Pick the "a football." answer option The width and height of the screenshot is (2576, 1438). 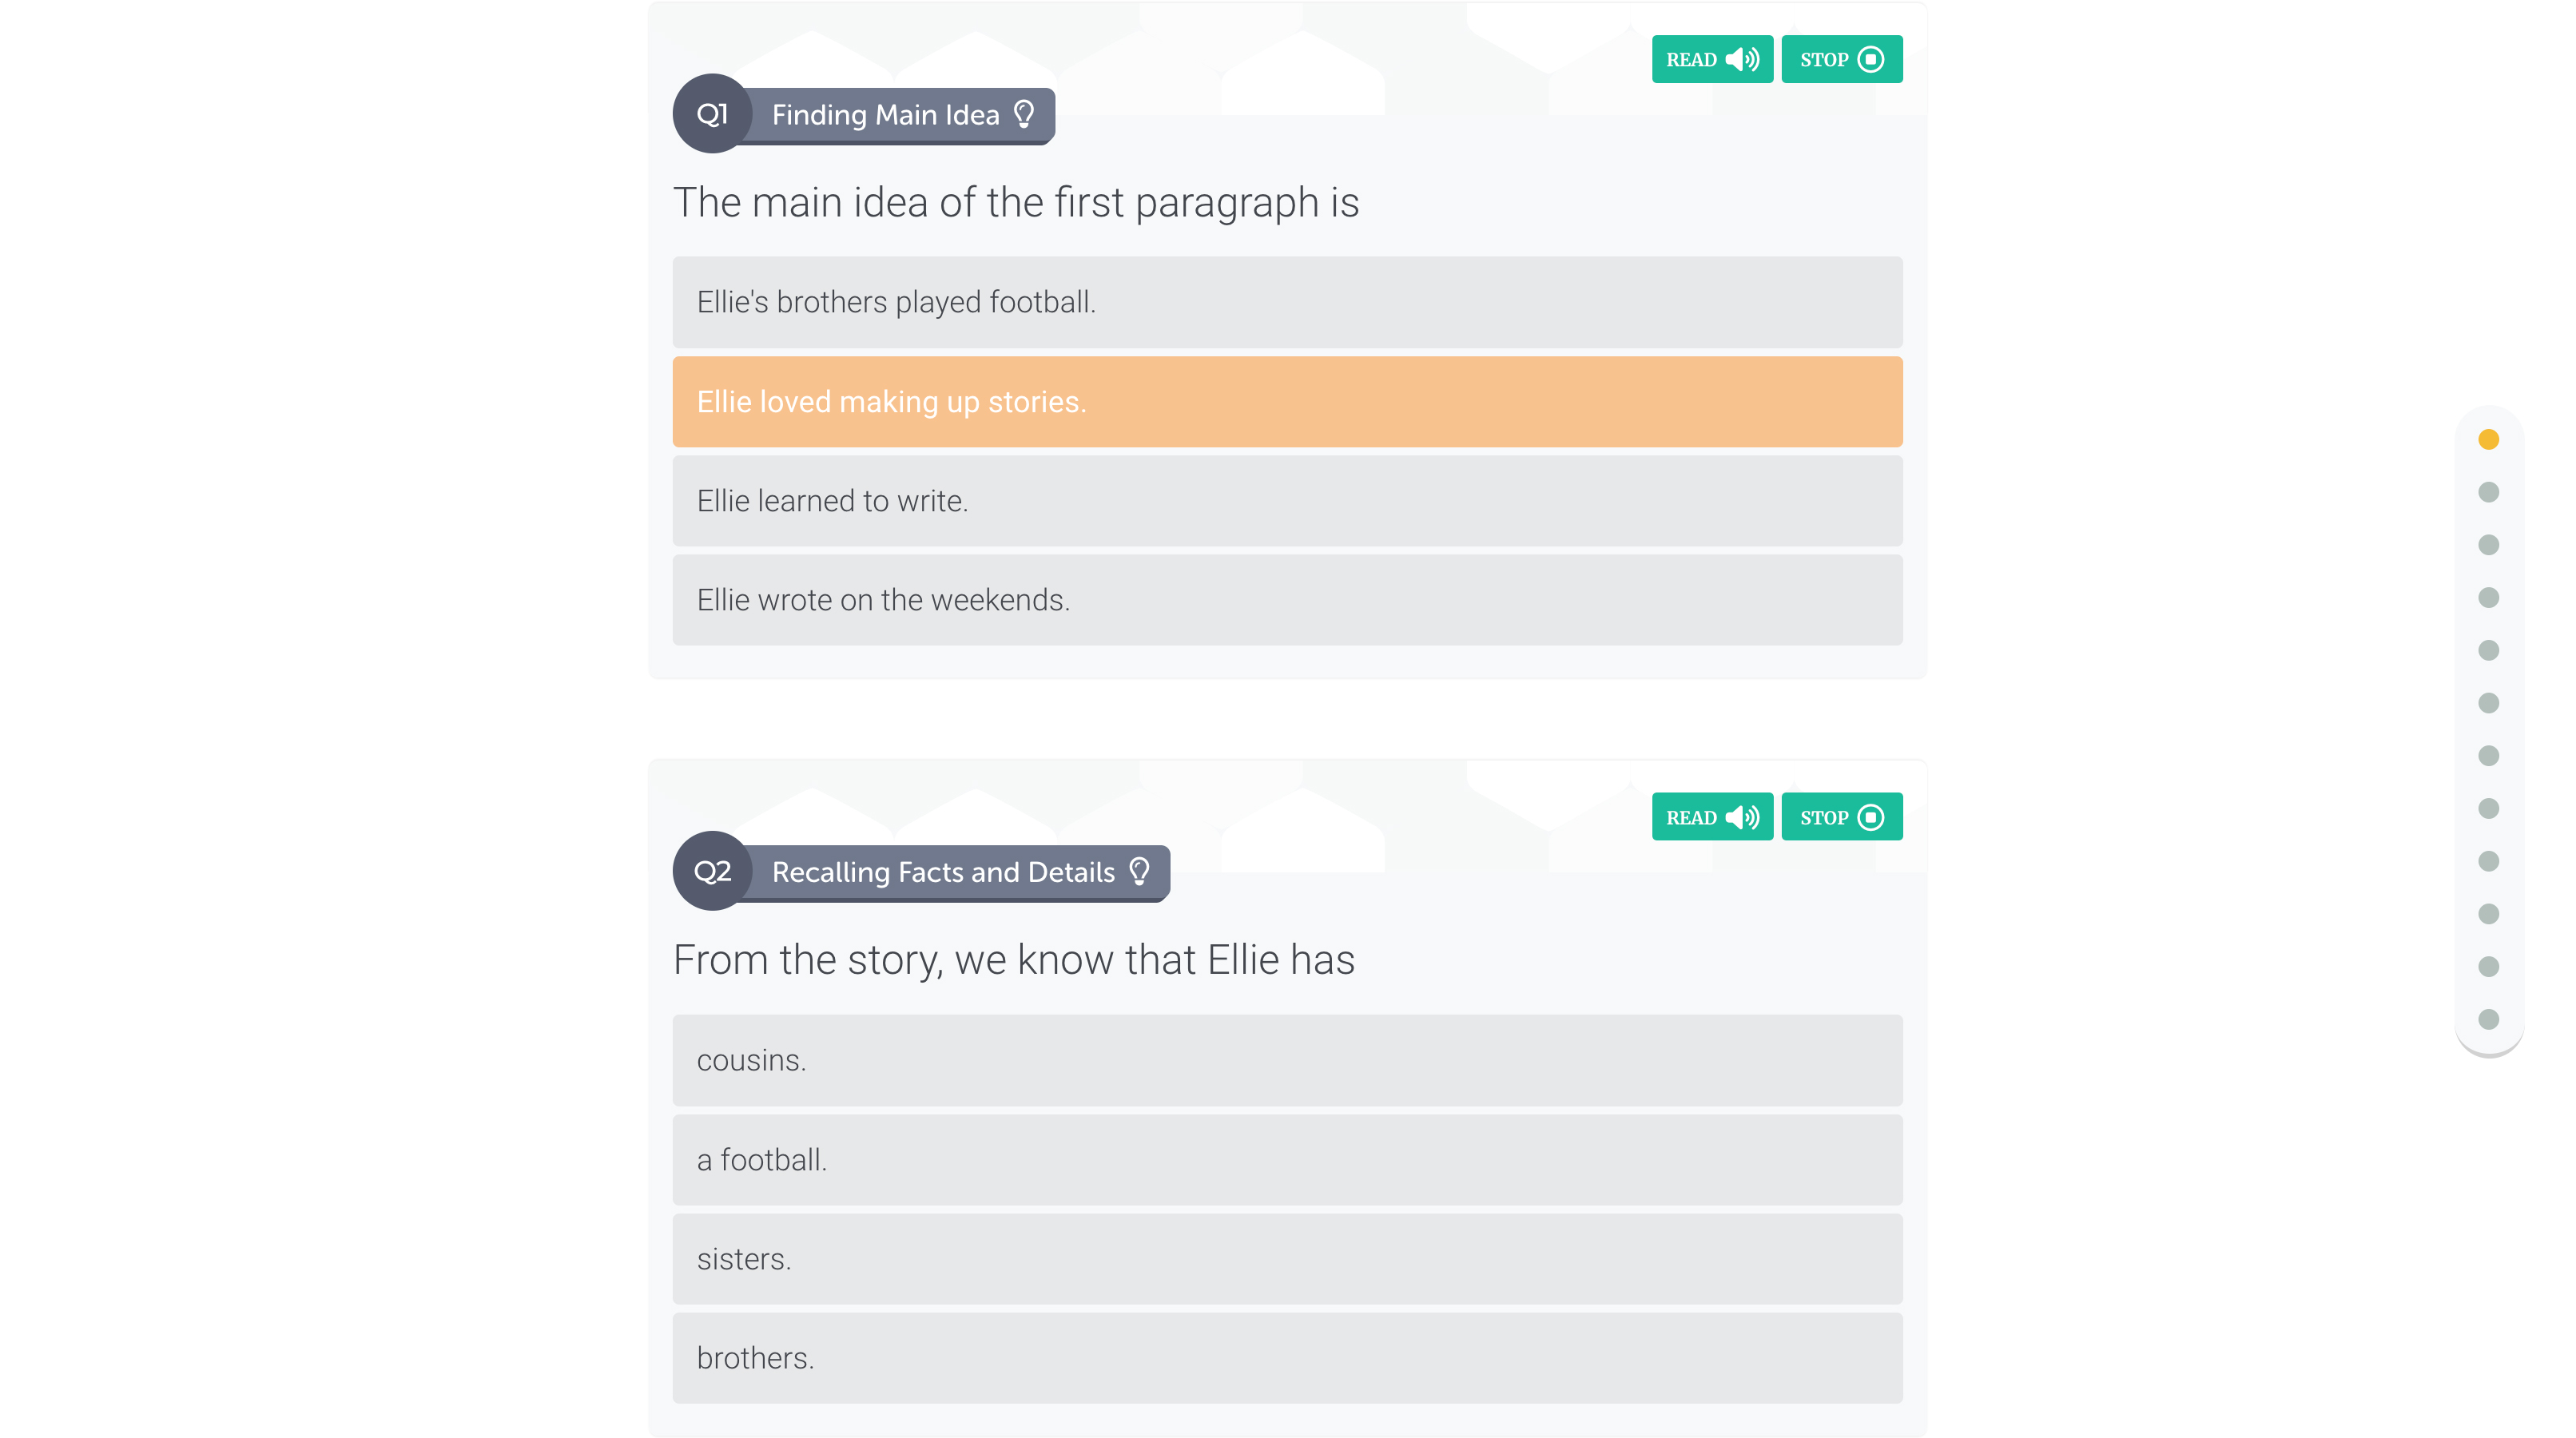tap(1287, 1160)
